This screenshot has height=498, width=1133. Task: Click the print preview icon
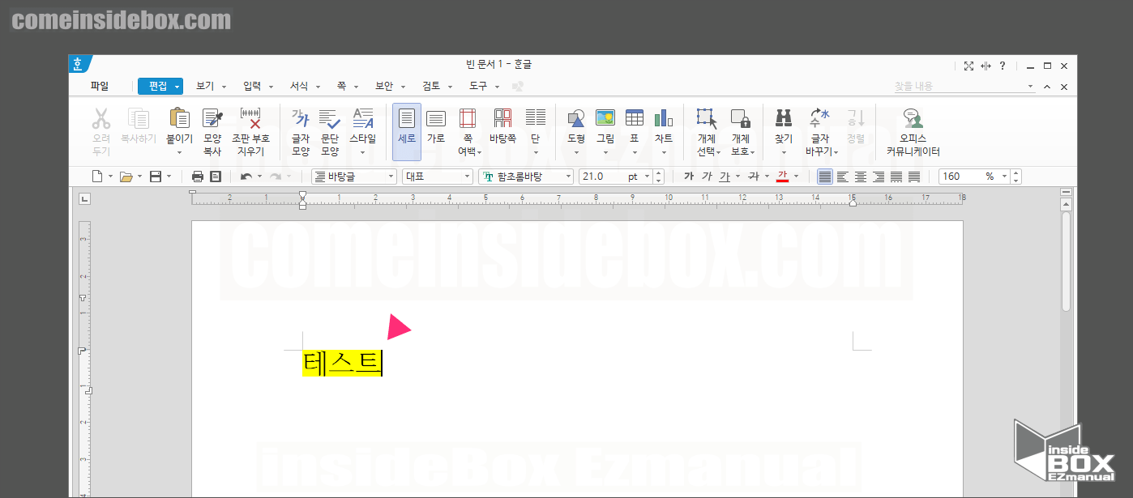point(216,177)
